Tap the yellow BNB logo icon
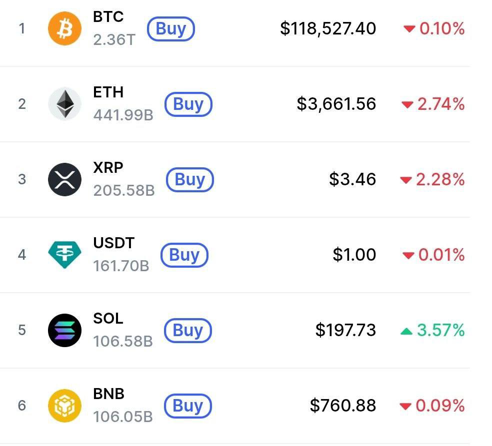The height and width of the screenshot is (446, 492). [x=64, y=406]
